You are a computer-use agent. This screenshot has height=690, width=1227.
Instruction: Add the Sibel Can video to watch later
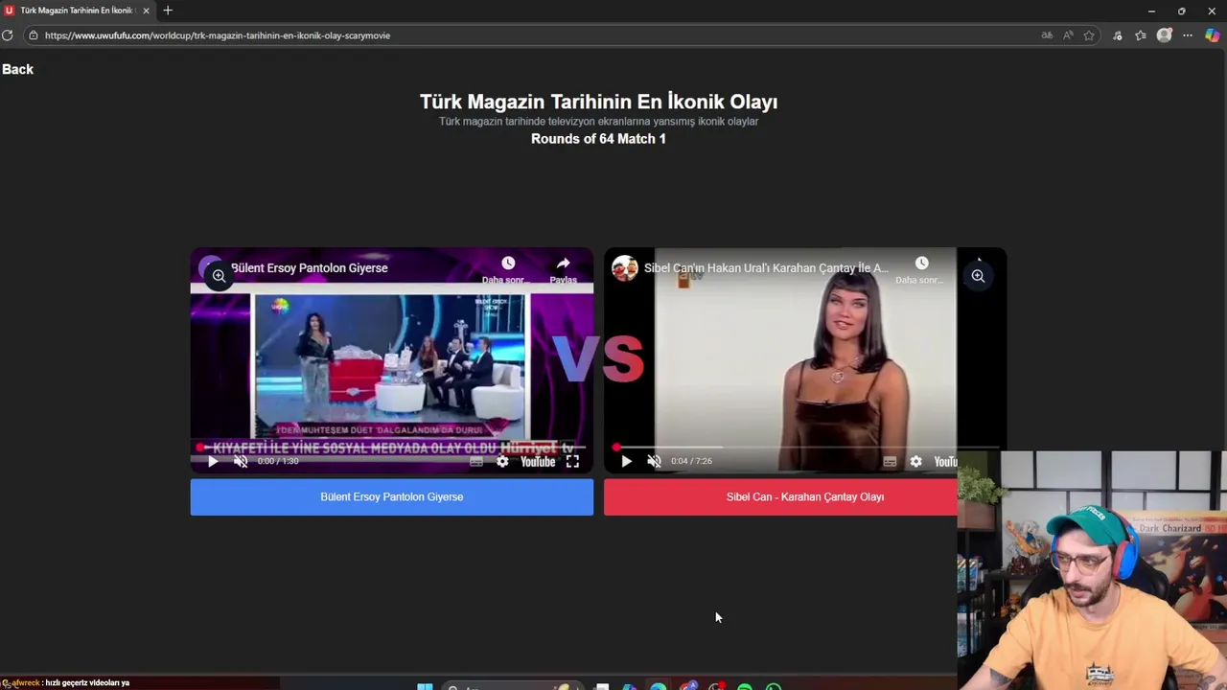click(x=921, y=269)
